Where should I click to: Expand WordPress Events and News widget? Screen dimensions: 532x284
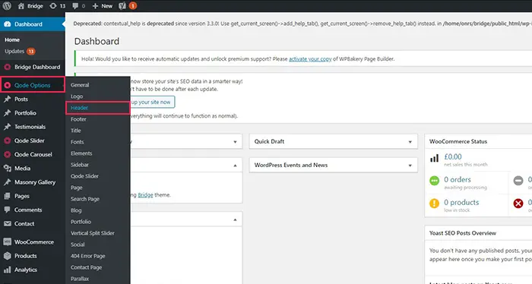tap(410, 166)
